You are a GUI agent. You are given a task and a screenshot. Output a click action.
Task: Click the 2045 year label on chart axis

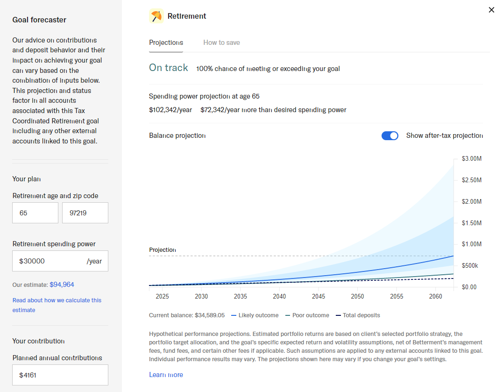319,297
